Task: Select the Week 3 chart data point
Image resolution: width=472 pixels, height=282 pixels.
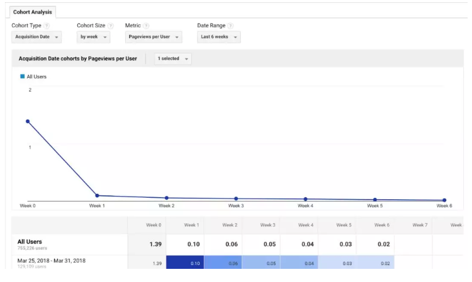Action: [236, 199]
